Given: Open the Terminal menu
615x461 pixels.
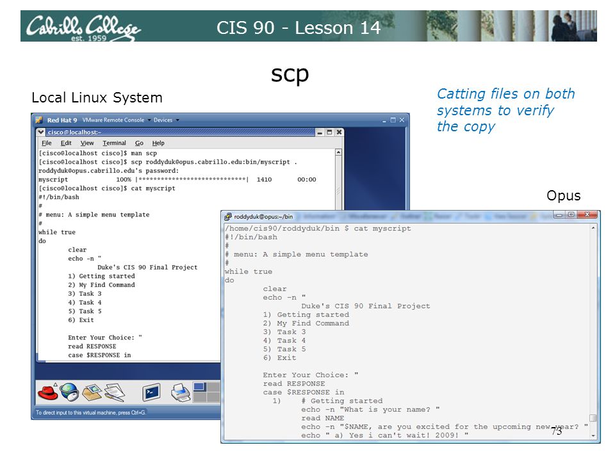Looking at the screenshot, I should 114,143.
